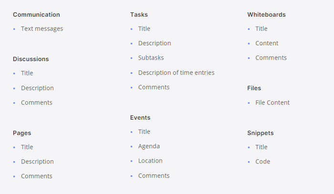334x194 pixels.
Task: Select Agenda under Events
Action: point(149,146)
